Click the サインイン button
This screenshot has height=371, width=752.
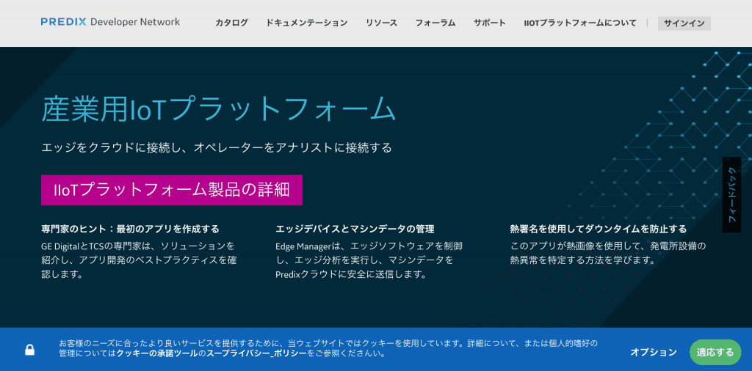(x=684, y=23)
